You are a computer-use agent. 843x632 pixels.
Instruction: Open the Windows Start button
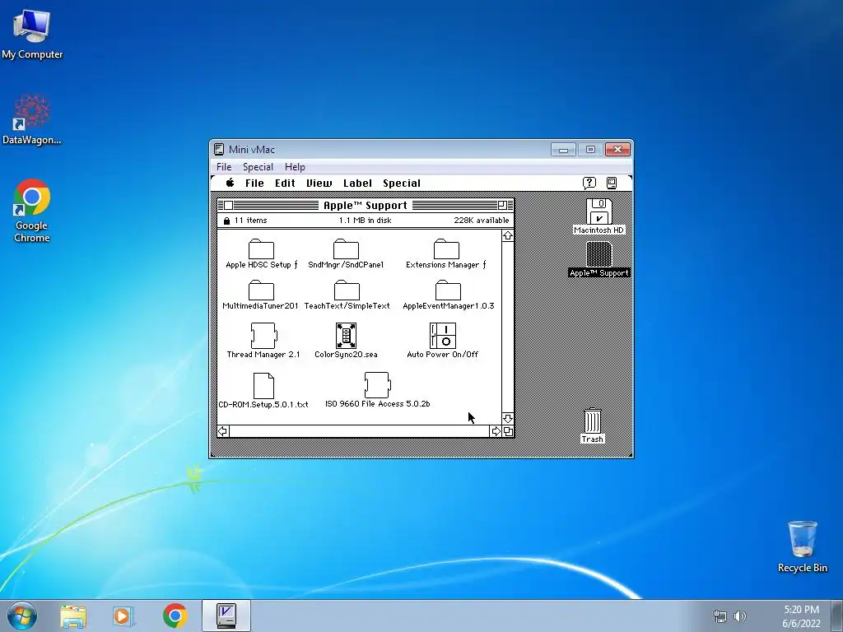pos(22,616)
